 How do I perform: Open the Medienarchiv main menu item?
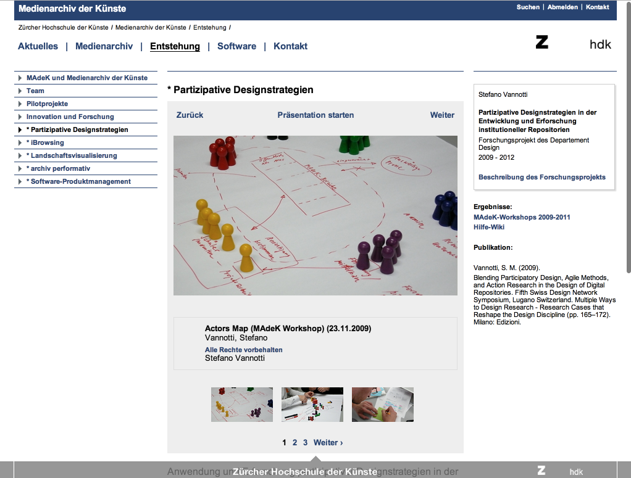coord(104,46)
